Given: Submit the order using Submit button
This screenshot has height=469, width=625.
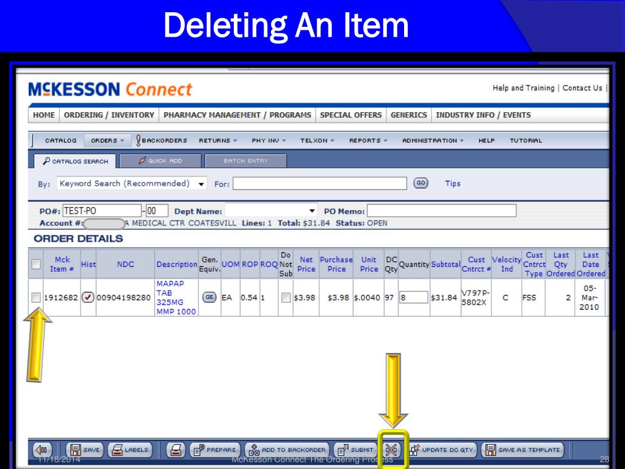Looking at the screenshot, I should (356, 450).
